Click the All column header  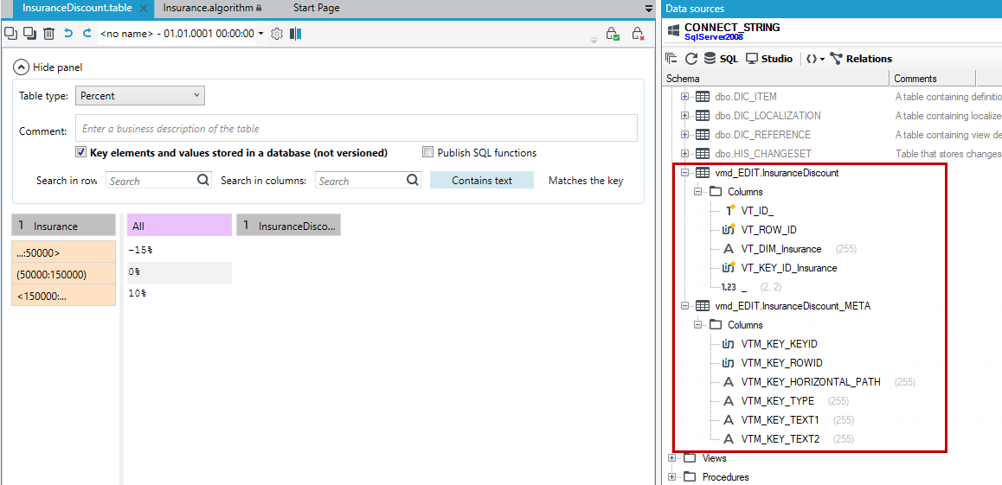(179, 226)
